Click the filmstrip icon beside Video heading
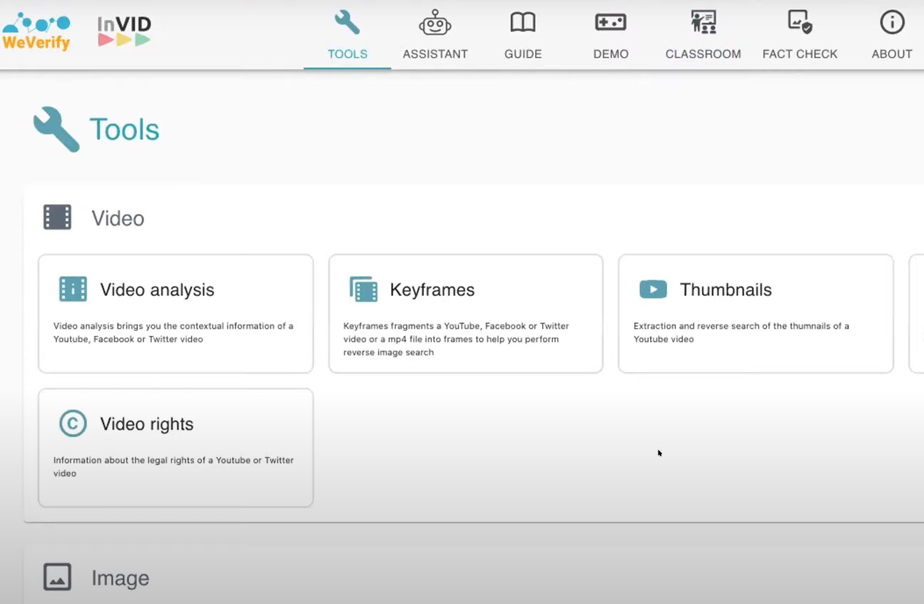The height and width of the screenshot is (604, 924). click(x=57, y=217)
